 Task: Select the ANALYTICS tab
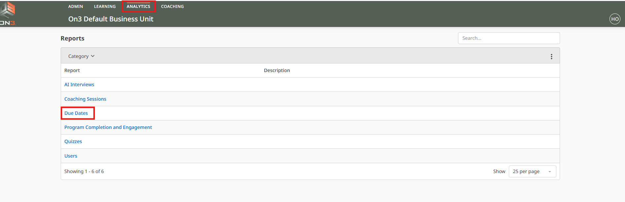pos(138,7)
